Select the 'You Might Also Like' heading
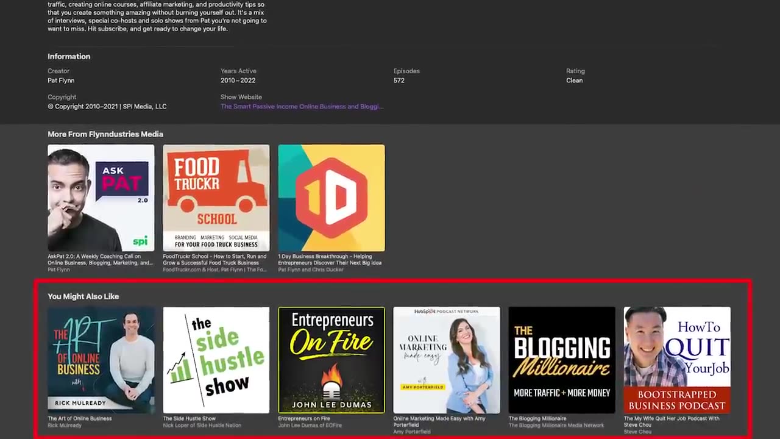The height and width of the screenshot is (439, 780). pyautogui.click(x=83, y=296)
